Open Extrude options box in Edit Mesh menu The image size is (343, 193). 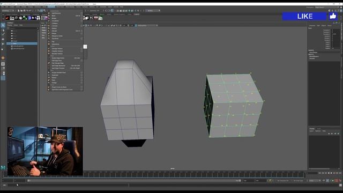(81, 31)
